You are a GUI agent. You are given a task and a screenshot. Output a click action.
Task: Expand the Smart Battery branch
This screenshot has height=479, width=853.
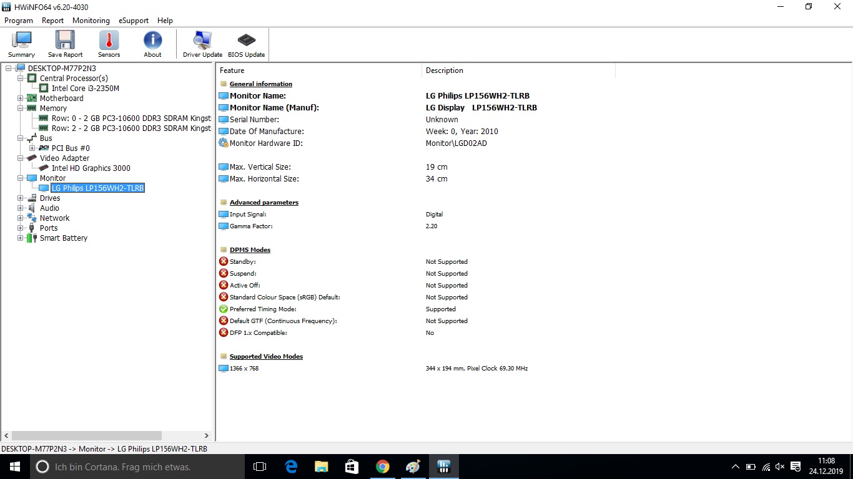(20, 238)
